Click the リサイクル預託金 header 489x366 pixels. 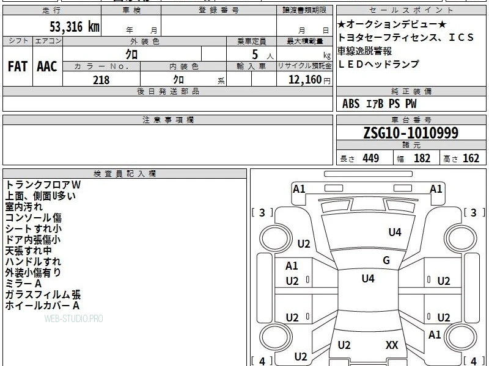point(304,66)
